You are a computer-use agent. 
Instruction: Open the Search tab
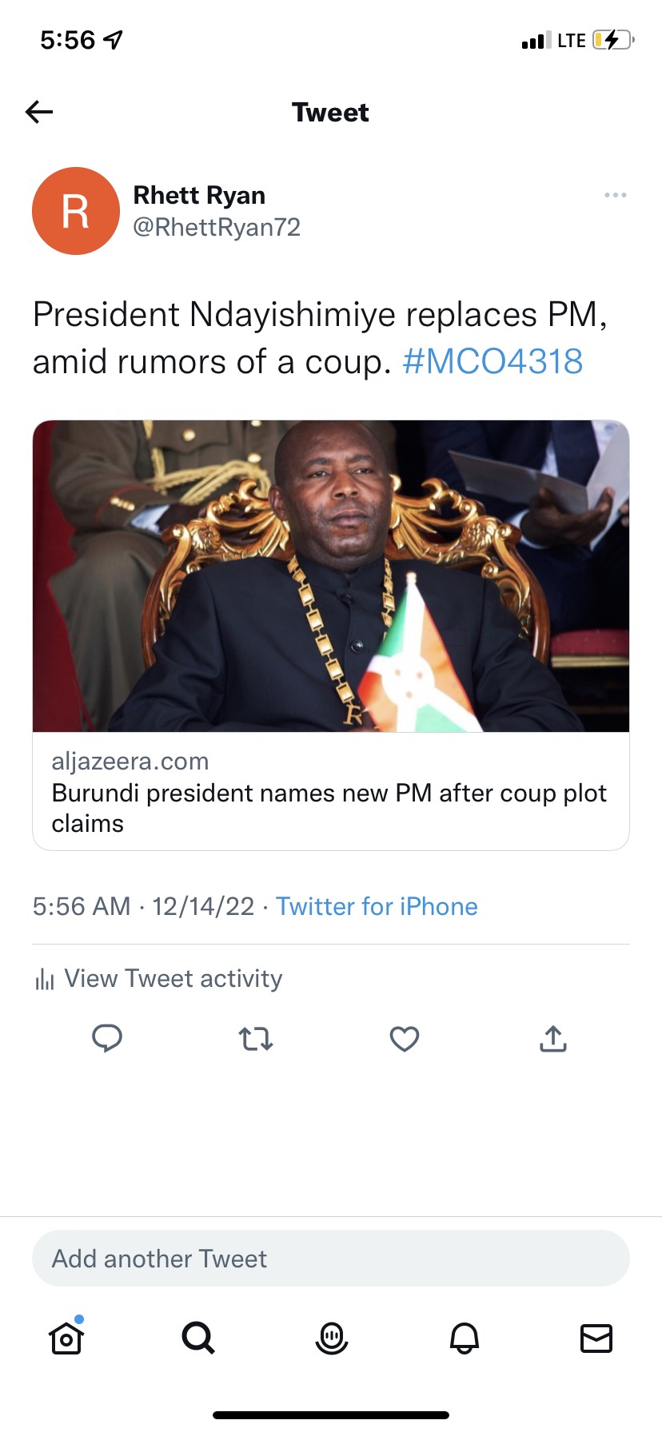point(198,1338)
